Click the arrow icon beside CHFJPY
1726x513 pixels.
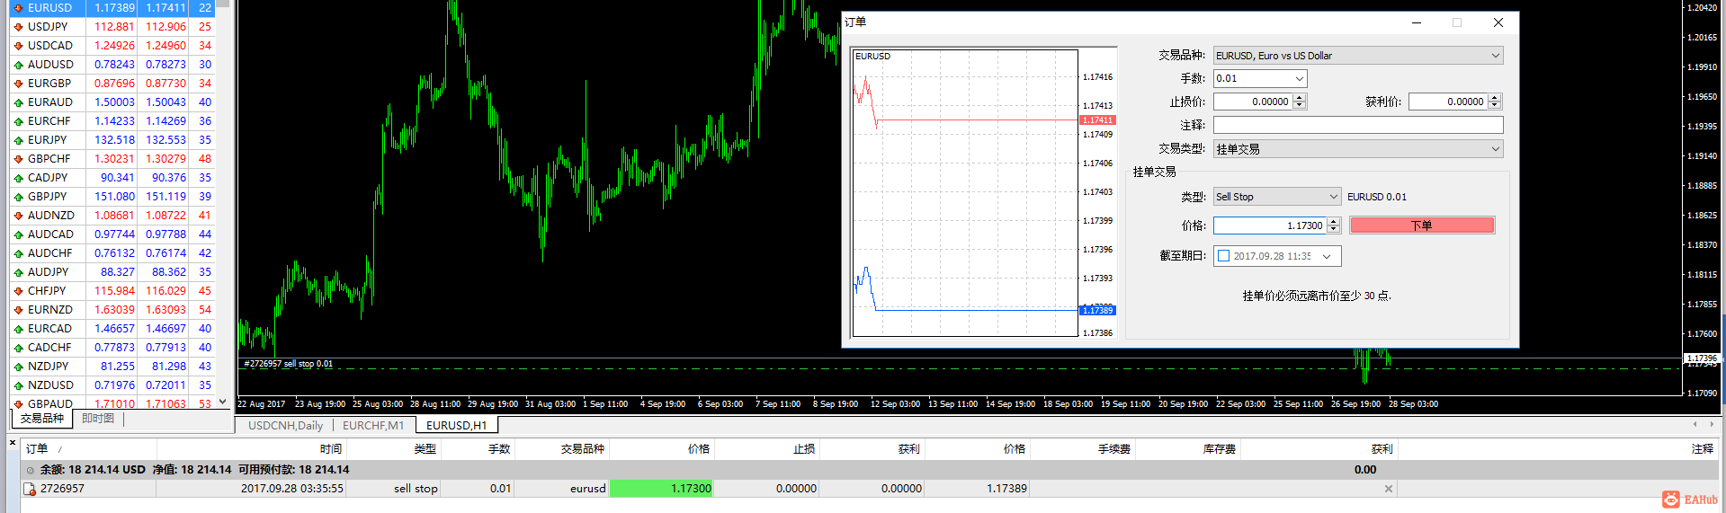tap(18, 291)
